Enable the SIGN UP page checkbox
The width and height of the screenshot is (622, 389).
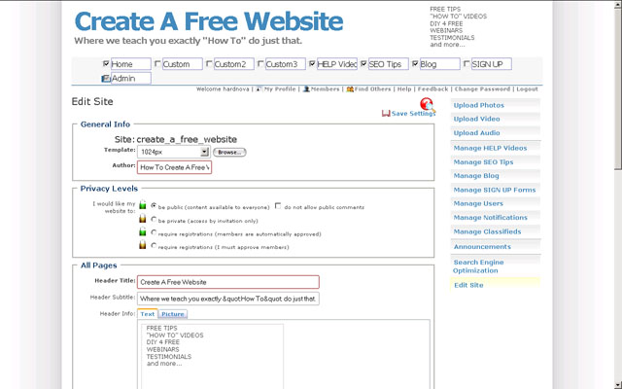pos(466,64)
